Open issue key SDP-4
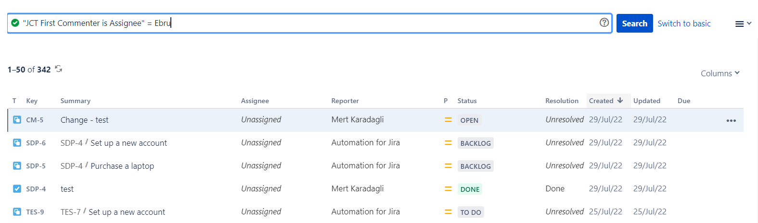758x223 pixels. 36,189
